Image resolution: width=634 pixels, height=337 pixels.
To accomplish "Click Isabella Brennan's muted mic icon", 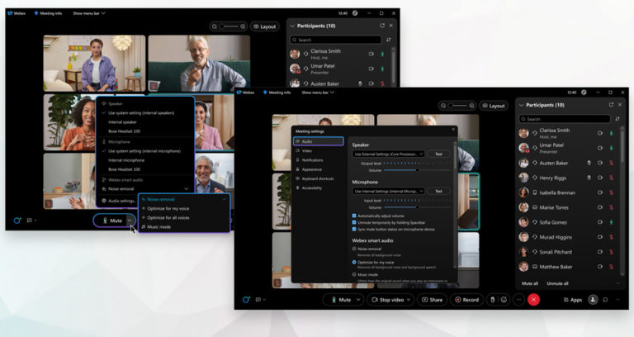I will [612, 192].
